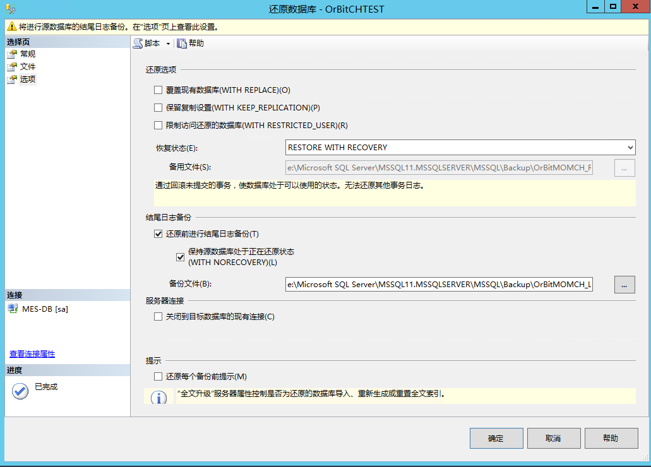Image resolution: width=651 pixels, height=467 pixels.
Task: Click the browse button next to 备份文件(B)
Action: coord(624,285)
